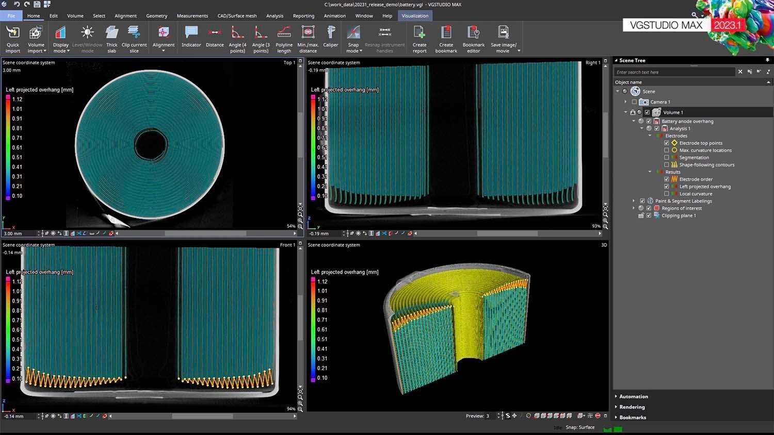
Task: Open the Bookmark editor
Action: pos(473,39)
